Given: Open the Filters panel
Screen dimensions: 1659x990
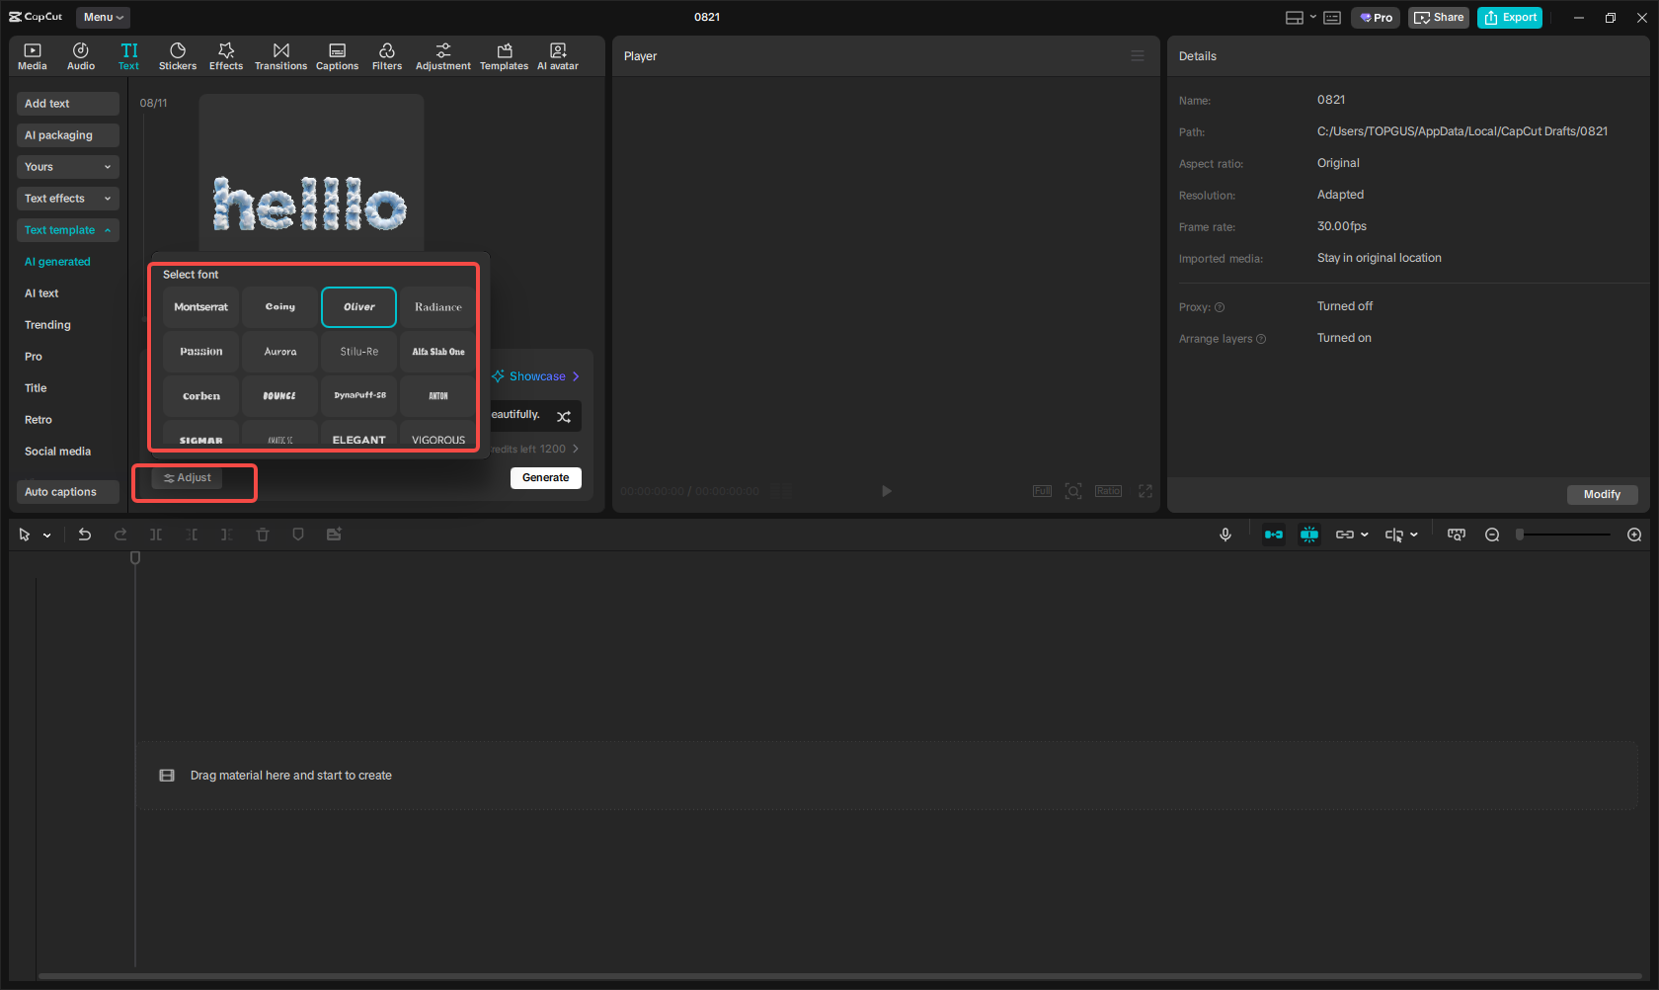Looking at the screenshot, I should (387, 55).
